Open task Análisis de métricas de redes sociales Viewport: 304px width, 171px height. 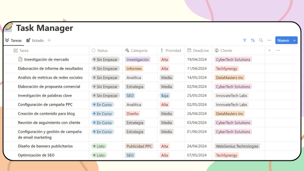tap(50, 77)
